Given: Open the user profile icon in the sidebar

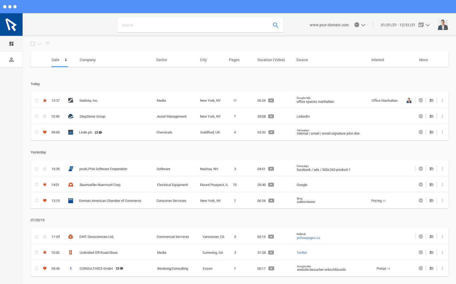Looking at the screenshot, I should 11,60.
